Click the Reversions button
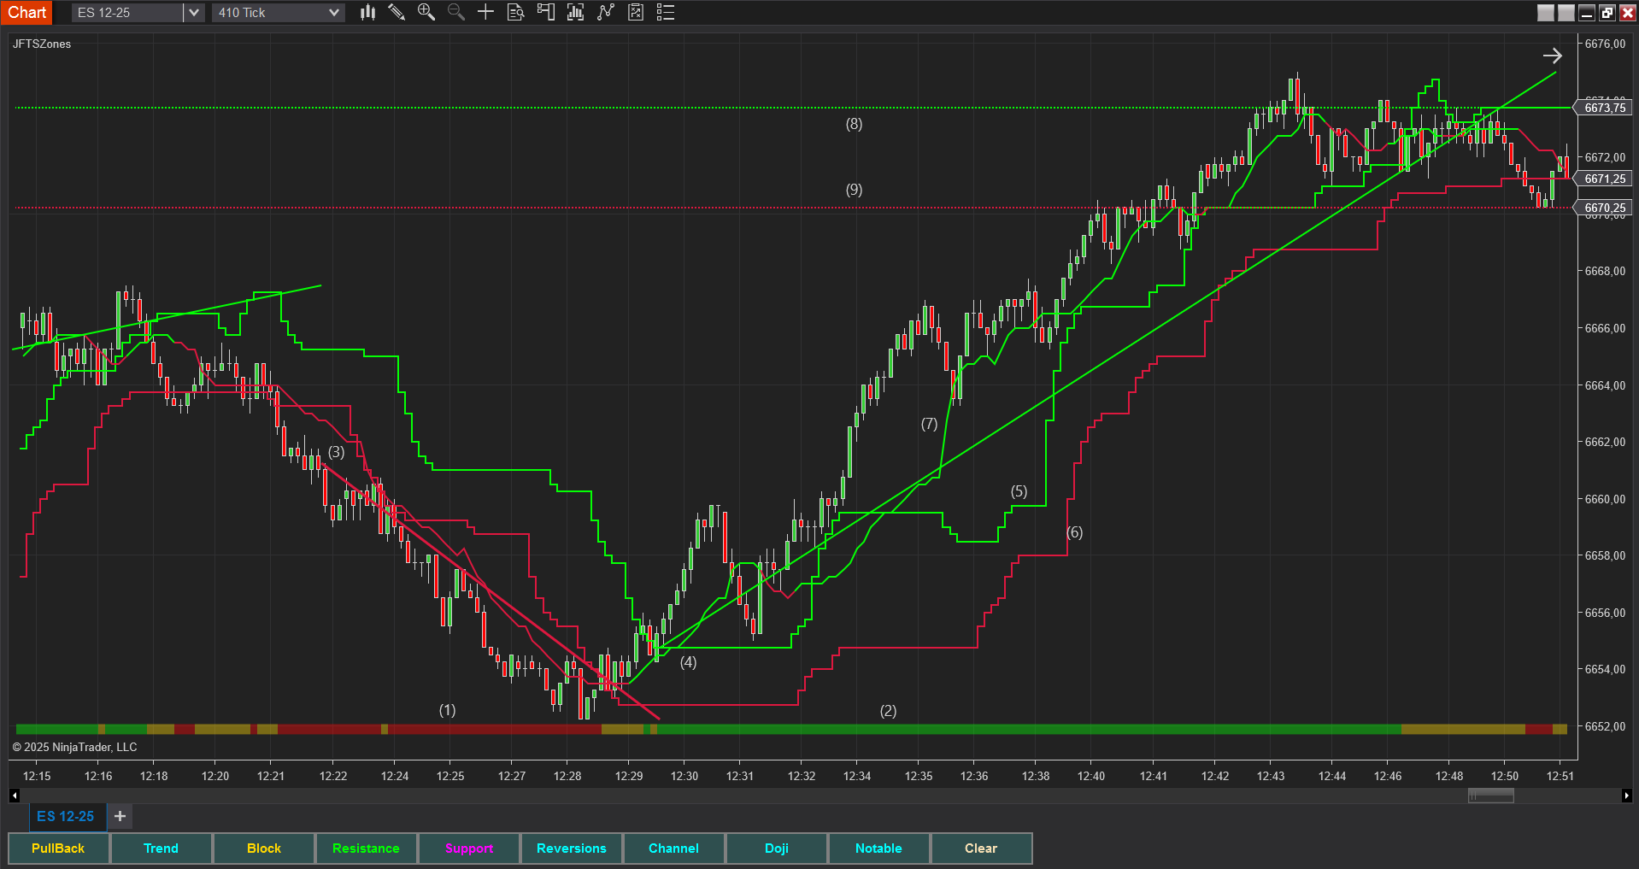The height and width of the screenshot is (869, 1639). click(x=571, y=848)
